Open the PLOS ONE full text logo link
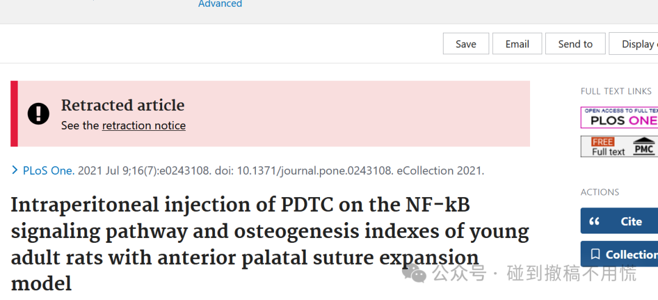The width and height of the screenshot is (658, 300). [620, 117]
